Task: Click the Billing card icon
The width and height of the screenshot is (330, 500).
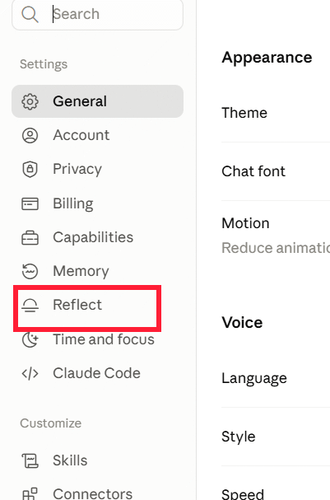Action: [30, 203]
